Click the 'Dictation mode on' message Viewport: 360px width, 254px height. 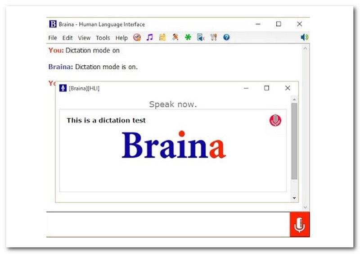coord(93,50)
